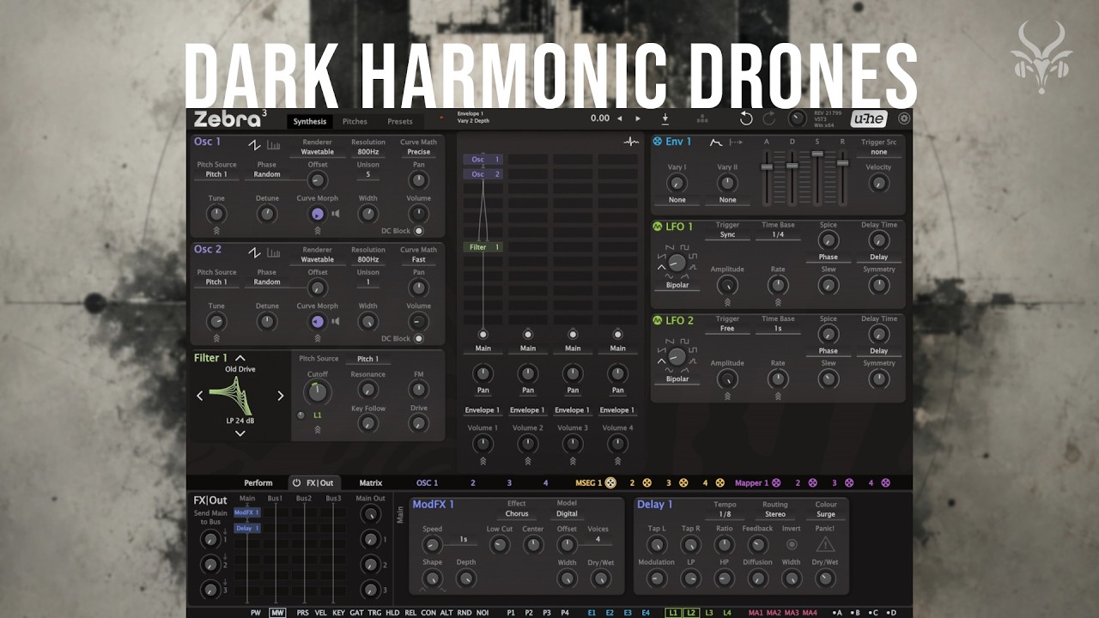Screen dimensions: 1099x618
Task: Switch to the Pitches tab
Action: (355, 122)
